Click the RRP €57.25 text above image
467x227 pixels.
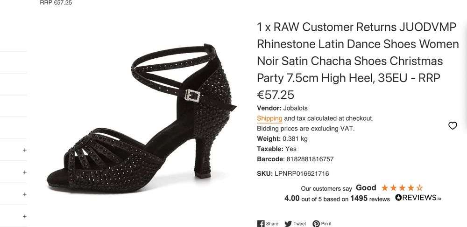point(56,3)
